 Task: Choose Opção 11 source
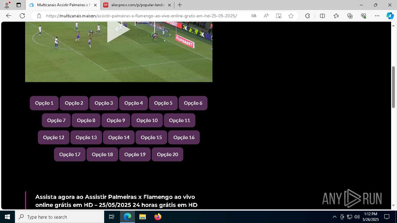tap(180, 120)
